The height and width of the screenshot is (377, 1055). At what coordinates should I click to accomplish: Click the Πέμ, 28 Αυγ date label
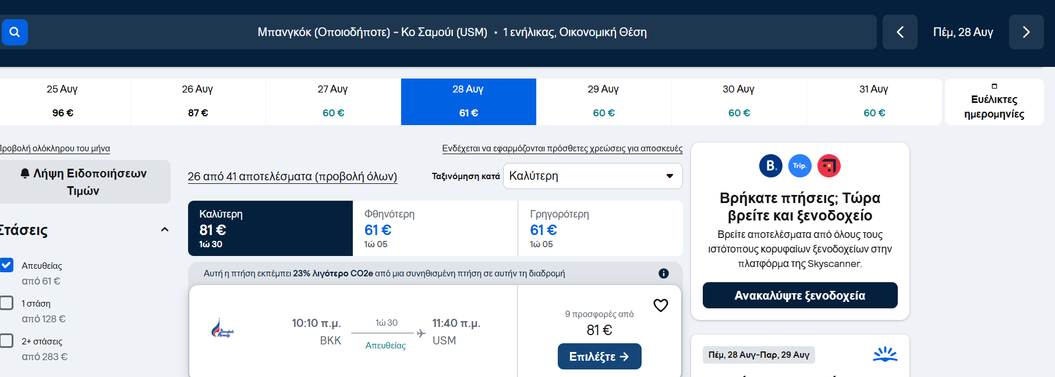point(963,32)
